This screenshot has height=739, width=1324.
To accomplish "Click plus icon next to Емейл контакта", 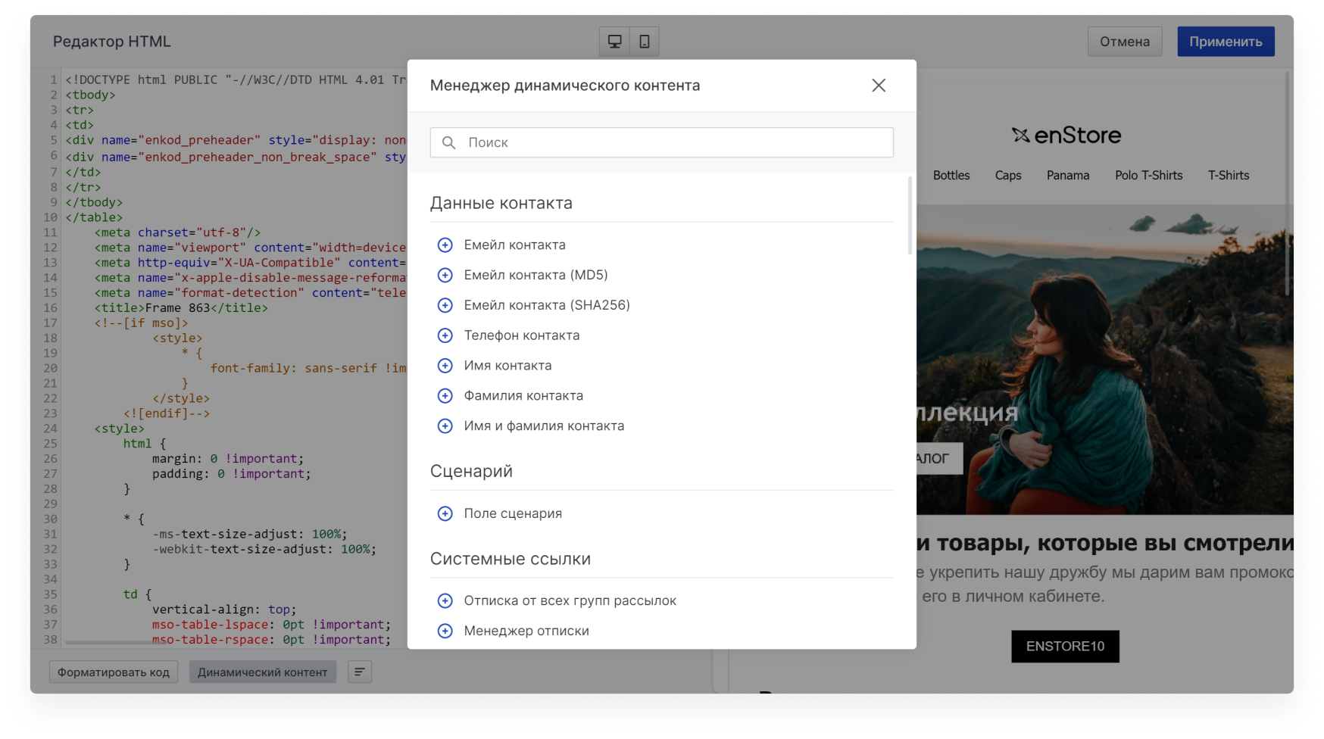I will [x=445, y=245].
